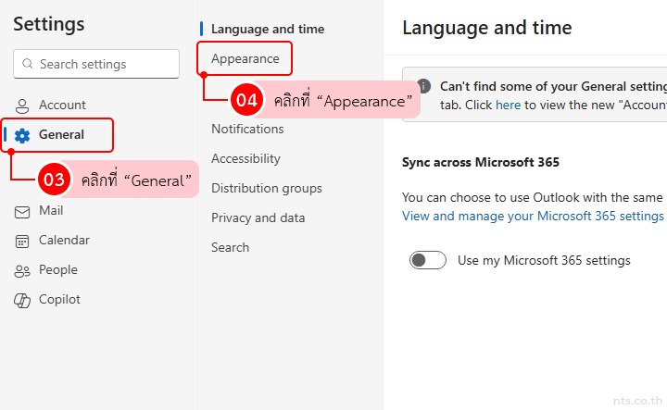Click the 'here' link in the banner

(x=508, y=105)
